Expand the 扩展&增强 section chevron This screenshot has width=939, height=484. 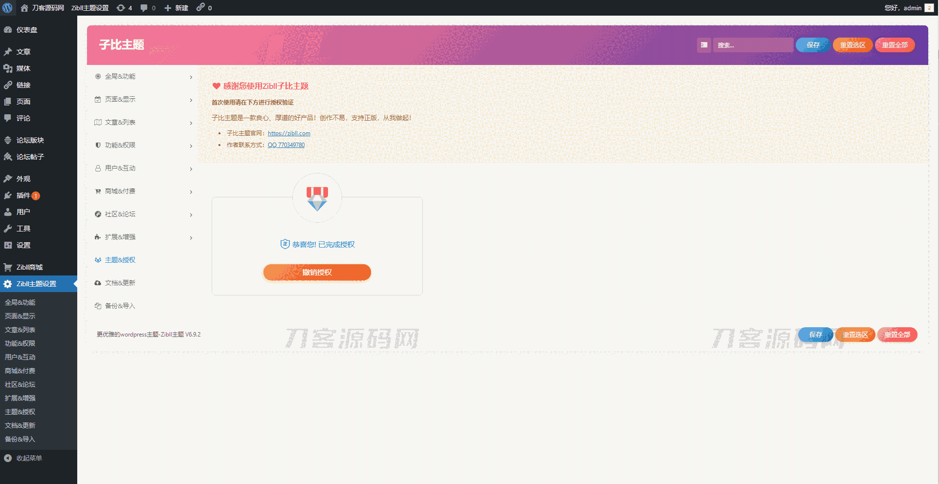coord(191,238)
